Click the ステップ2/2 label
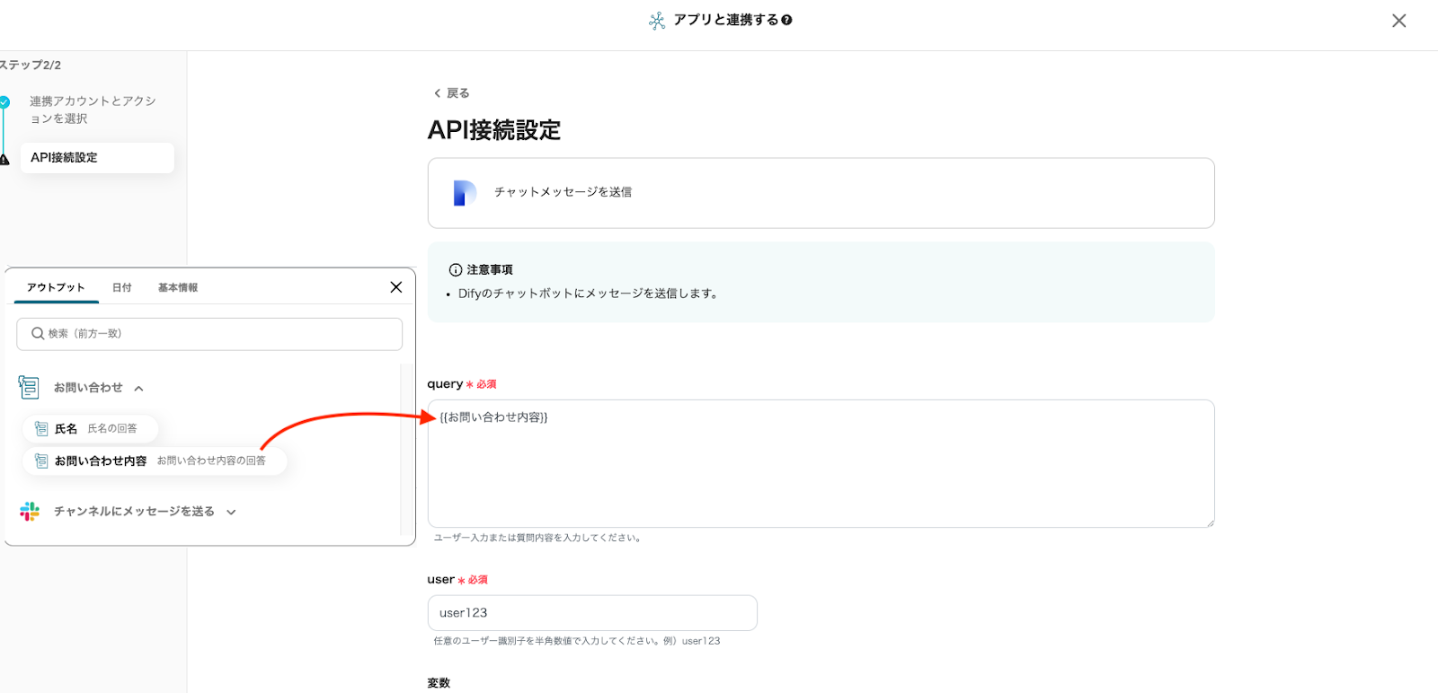Image resolution: width=1438 pixels, height=693 pixels. 31,66
